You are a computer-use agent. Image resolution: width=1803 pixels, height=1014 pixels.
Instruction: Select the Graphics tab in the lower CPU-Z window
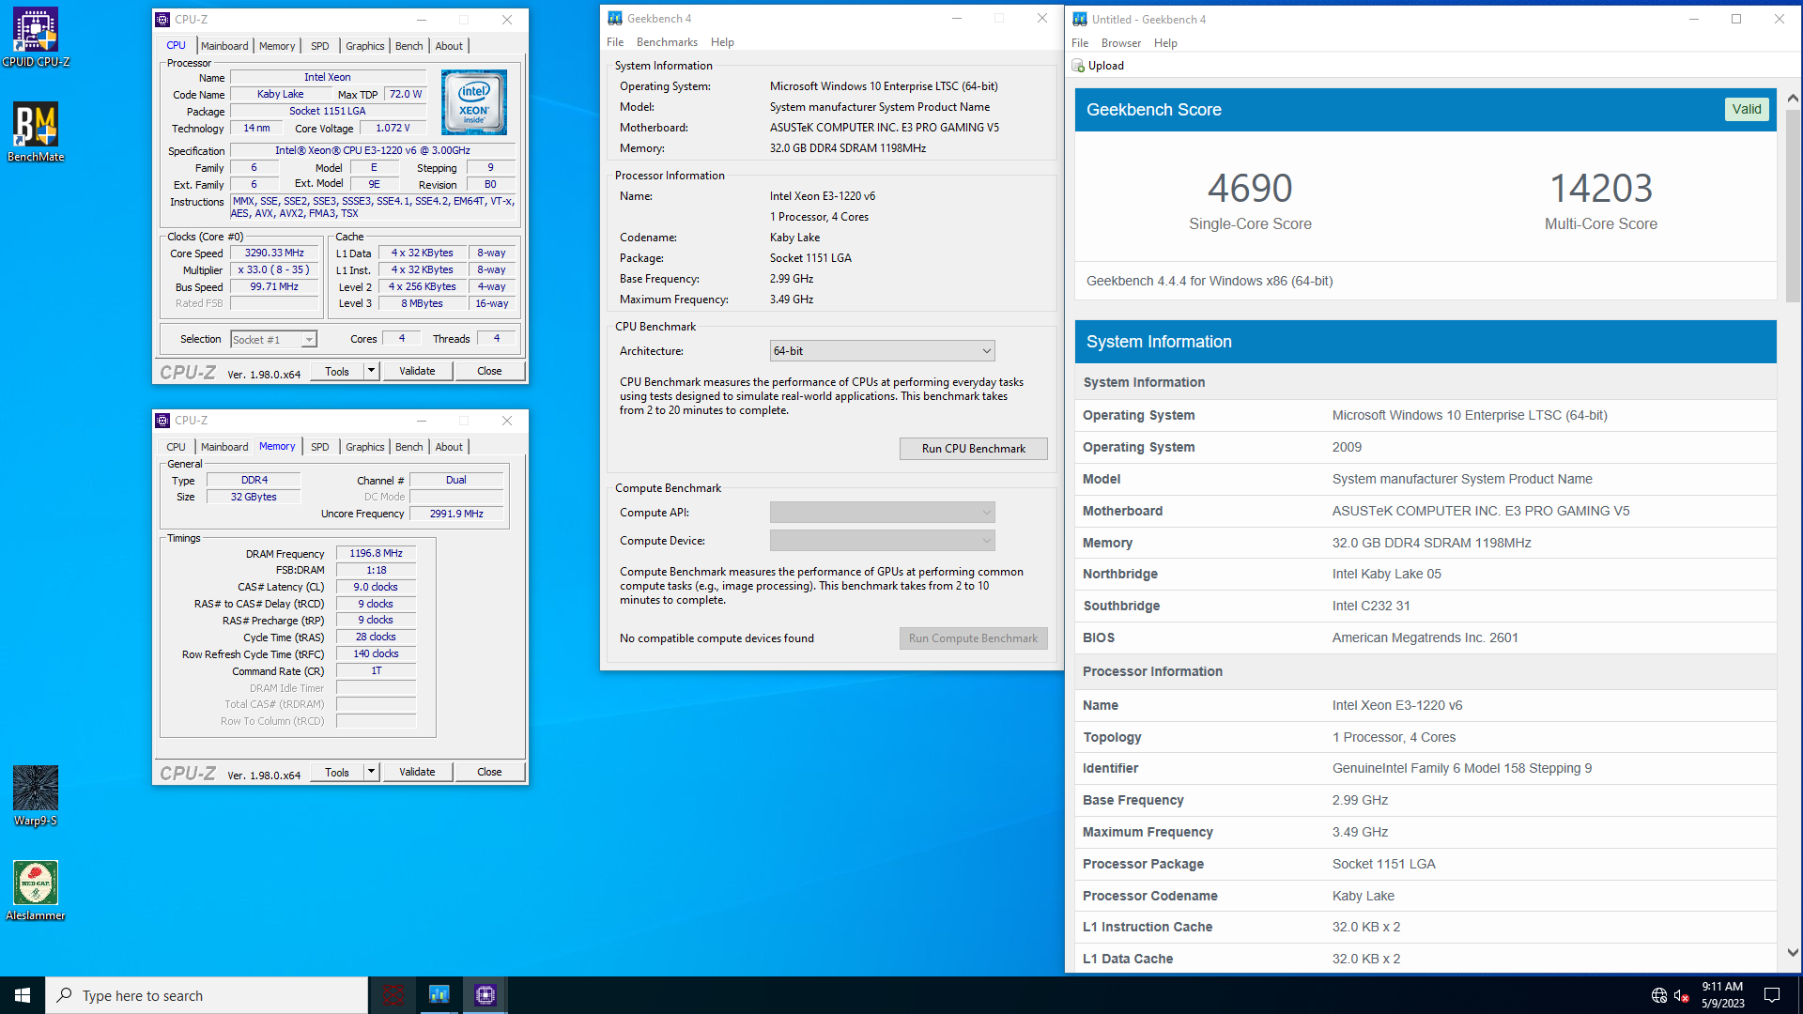(x=364, y=447)
